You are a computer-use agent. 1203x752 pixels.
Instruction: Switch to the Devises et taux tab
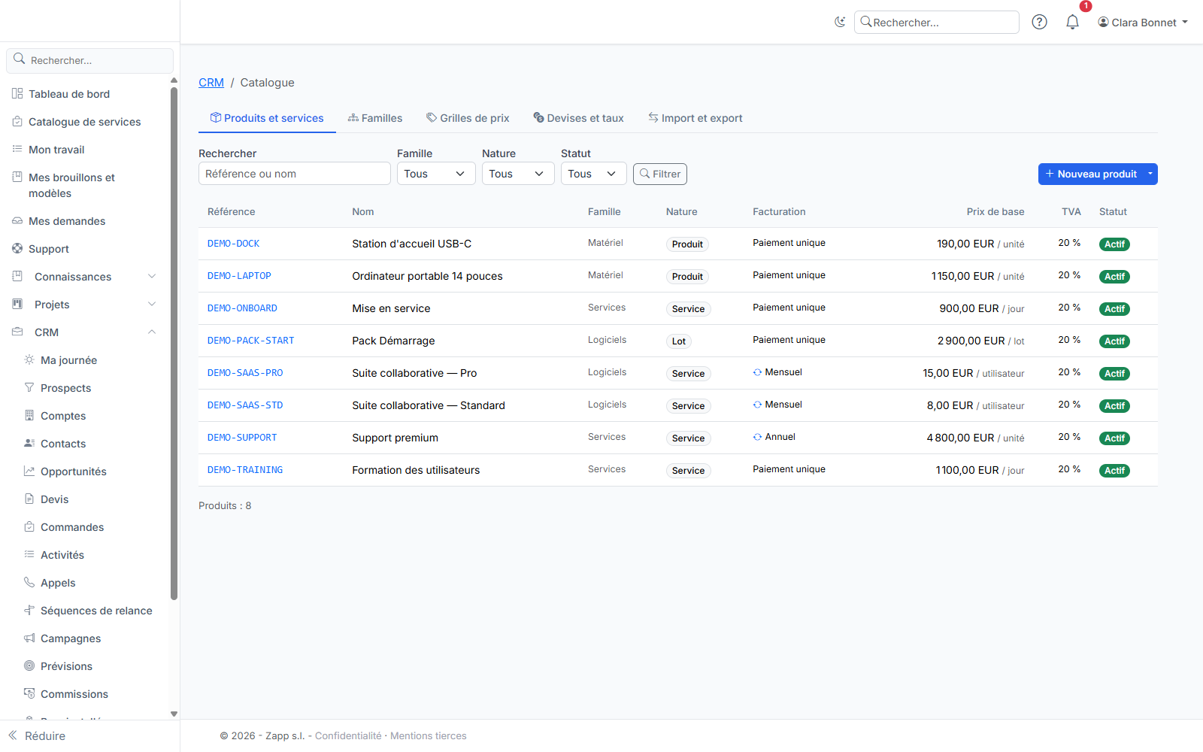coord(578,118)
